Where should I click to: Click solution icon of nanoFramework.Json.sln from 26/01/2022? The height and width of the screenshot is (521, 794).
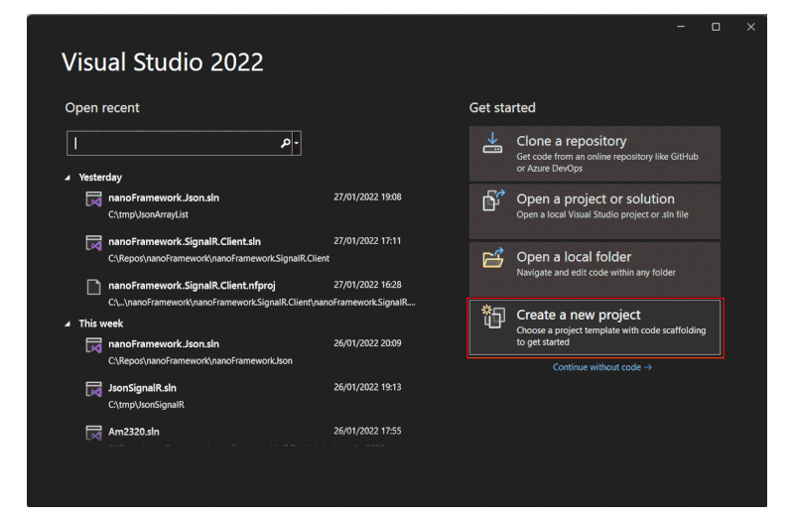(93, 345)
